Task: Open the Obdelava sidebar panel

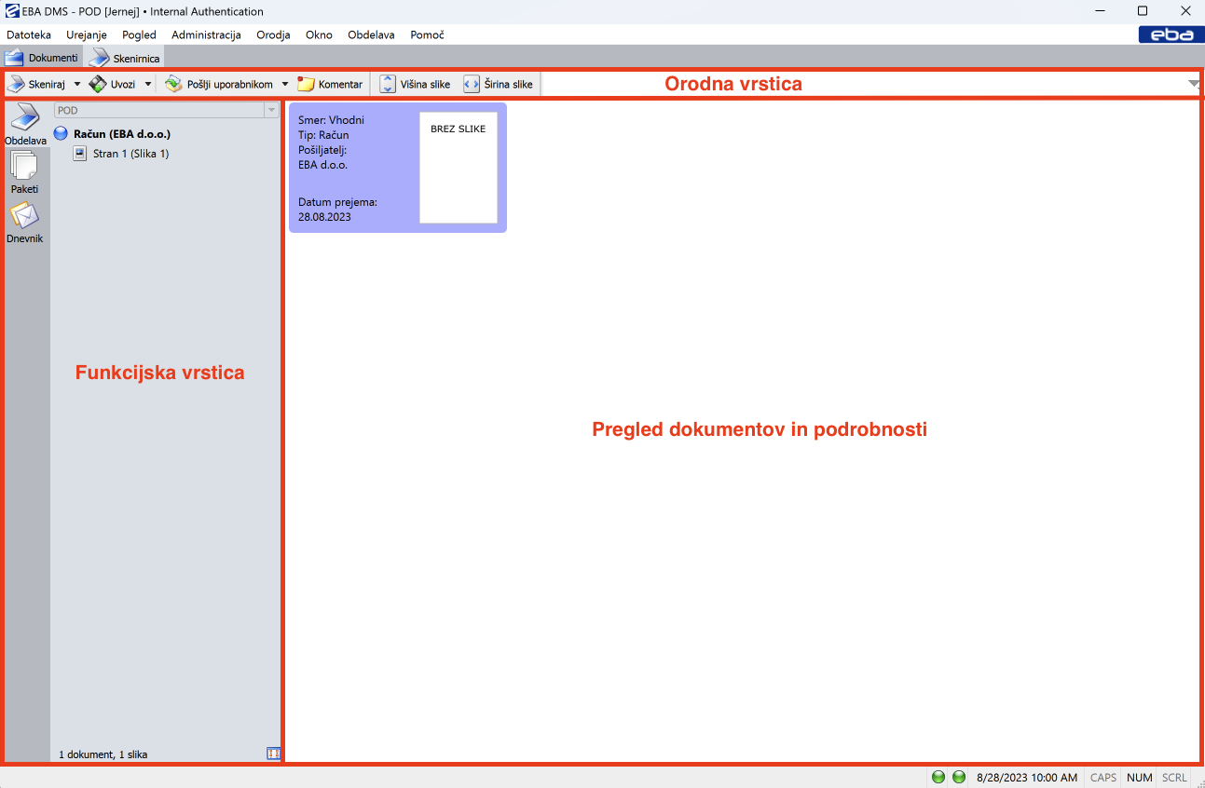Action: coord(25,125)
